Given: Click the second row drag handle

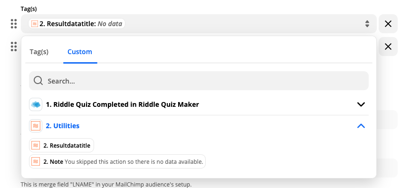Looking at the screenshot, I should pos(14,47).
